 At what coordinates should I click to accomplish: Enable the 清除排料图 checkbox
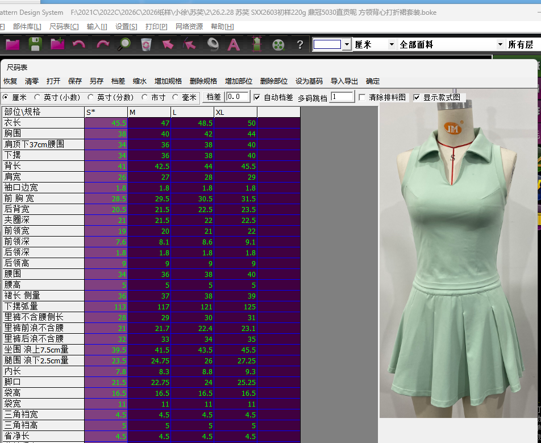tap(362, 97)
